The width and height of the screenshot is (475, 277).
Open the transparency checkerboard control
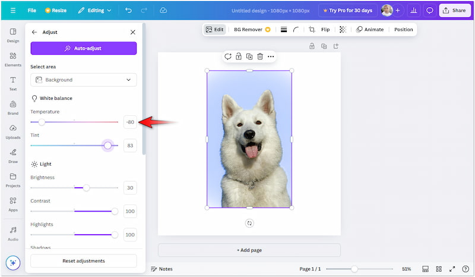coord(343,30)
